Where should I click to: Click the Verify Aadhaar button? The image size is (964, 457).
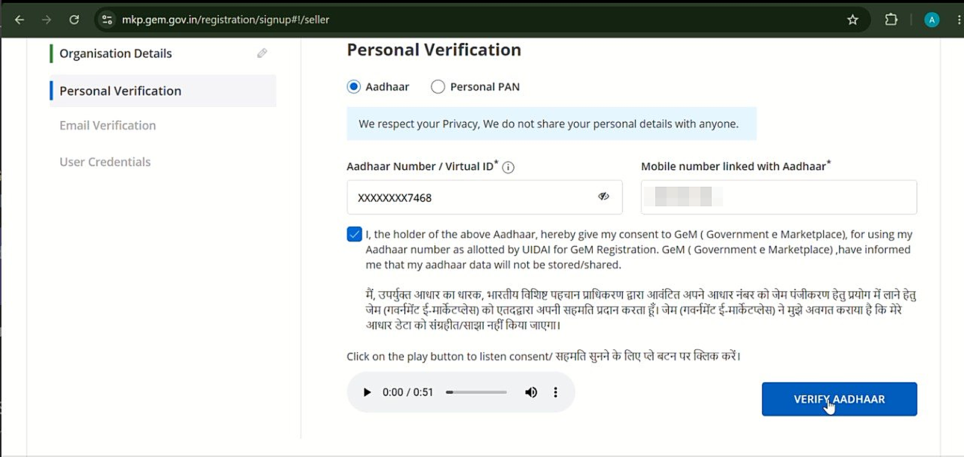click(839, 399)
